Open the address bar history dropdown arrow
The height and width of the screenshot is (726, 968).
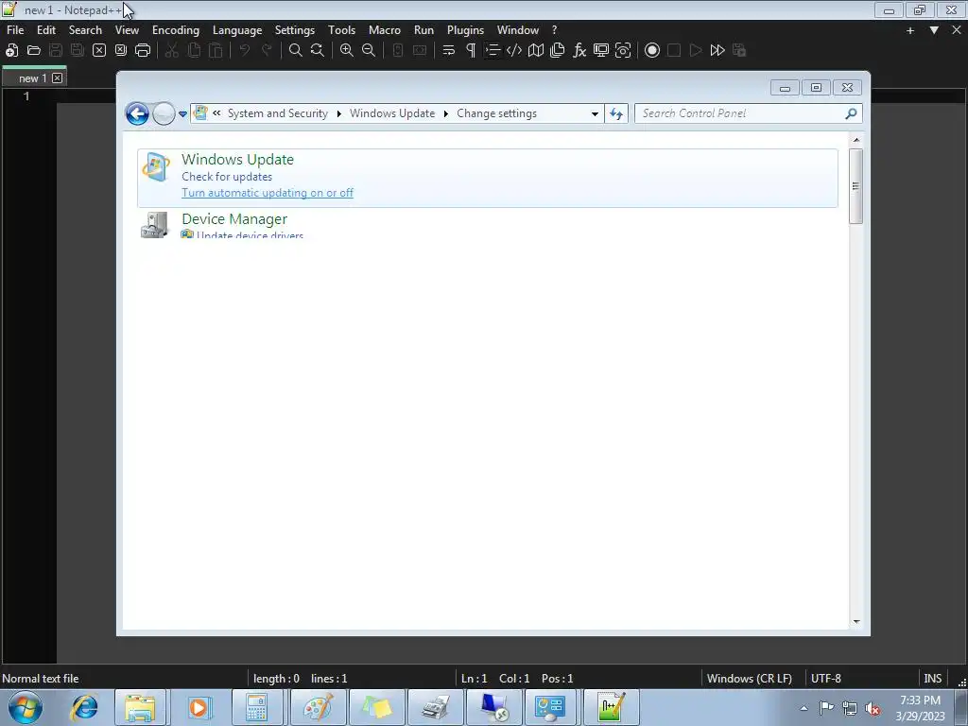point(595,113)
